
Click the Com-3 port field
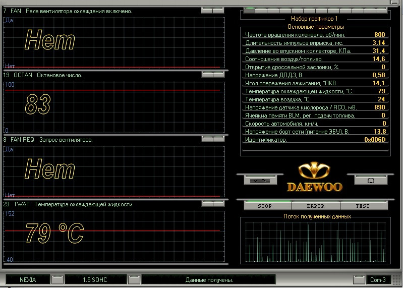pos(378,280)
